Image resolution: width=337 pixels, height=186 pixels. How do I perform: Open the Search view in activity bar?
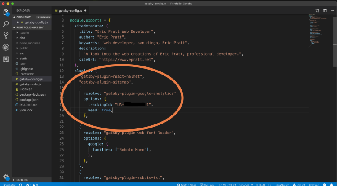[x=6, y=24]
